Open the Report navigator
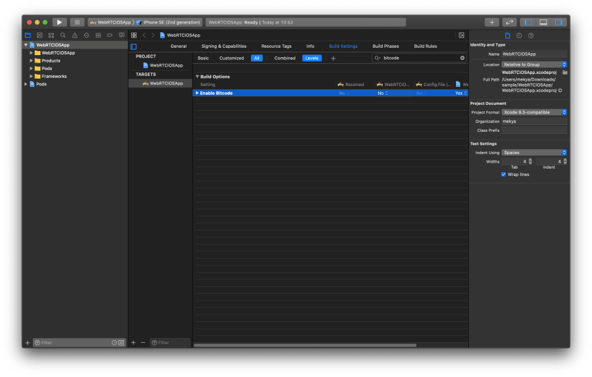This screenshot has height=377, width=592. pos(122,35)
